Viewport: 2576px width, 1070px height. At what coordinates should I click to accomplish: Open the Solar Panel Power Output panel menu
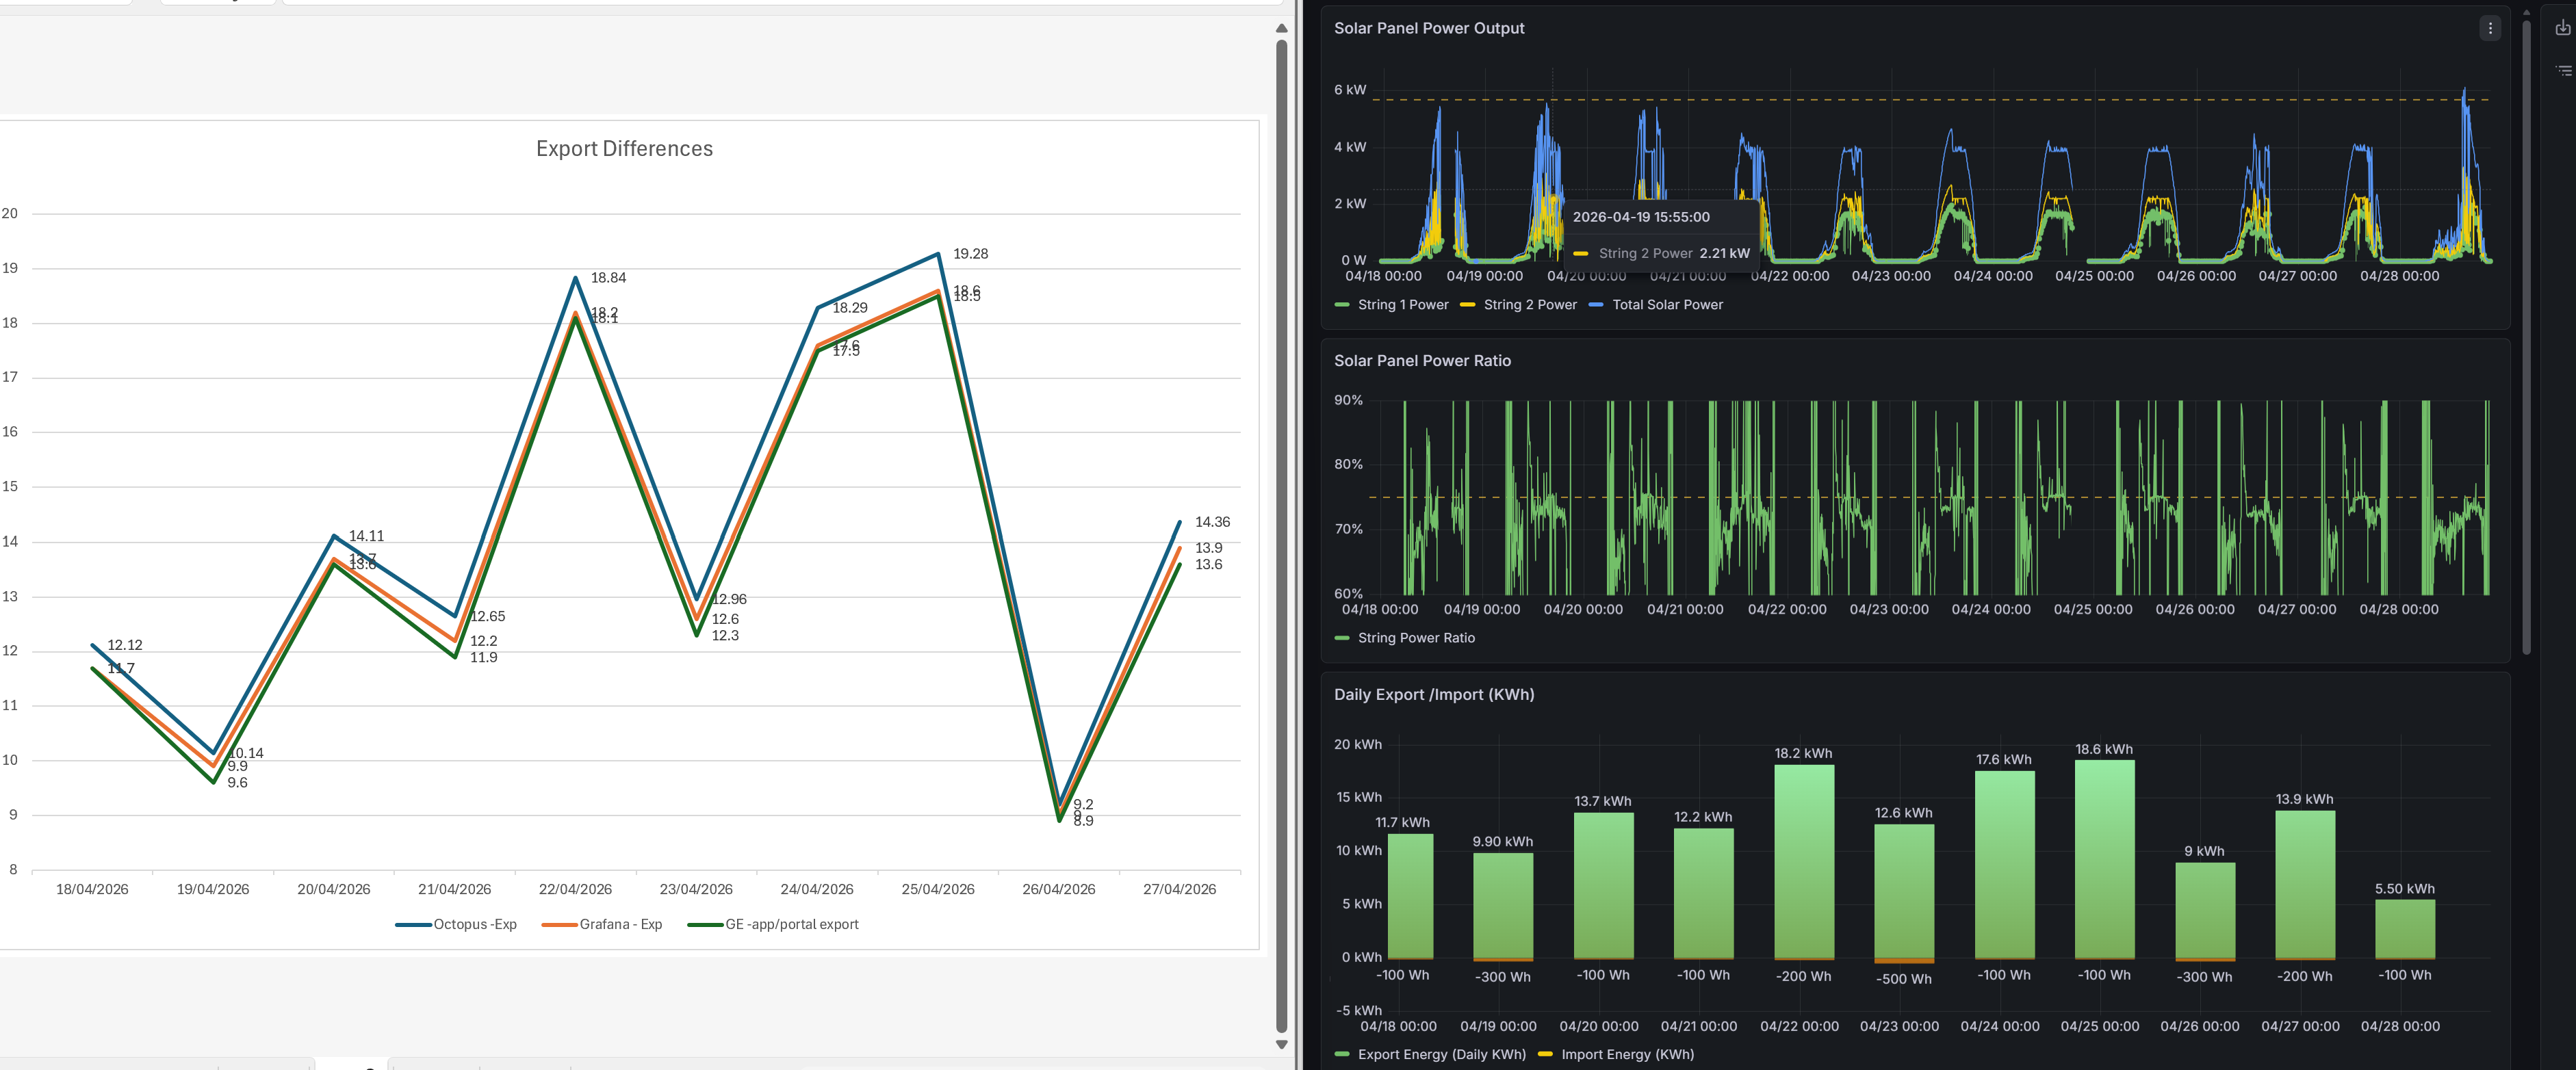[x=2490, y=29]
